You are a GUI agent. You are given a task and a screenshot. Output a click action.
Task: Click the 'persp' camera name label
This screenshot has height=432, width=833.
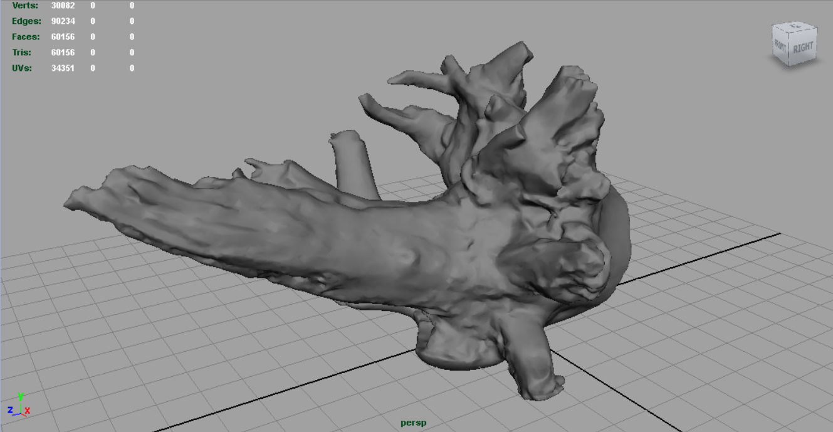(x=414, y=423)
